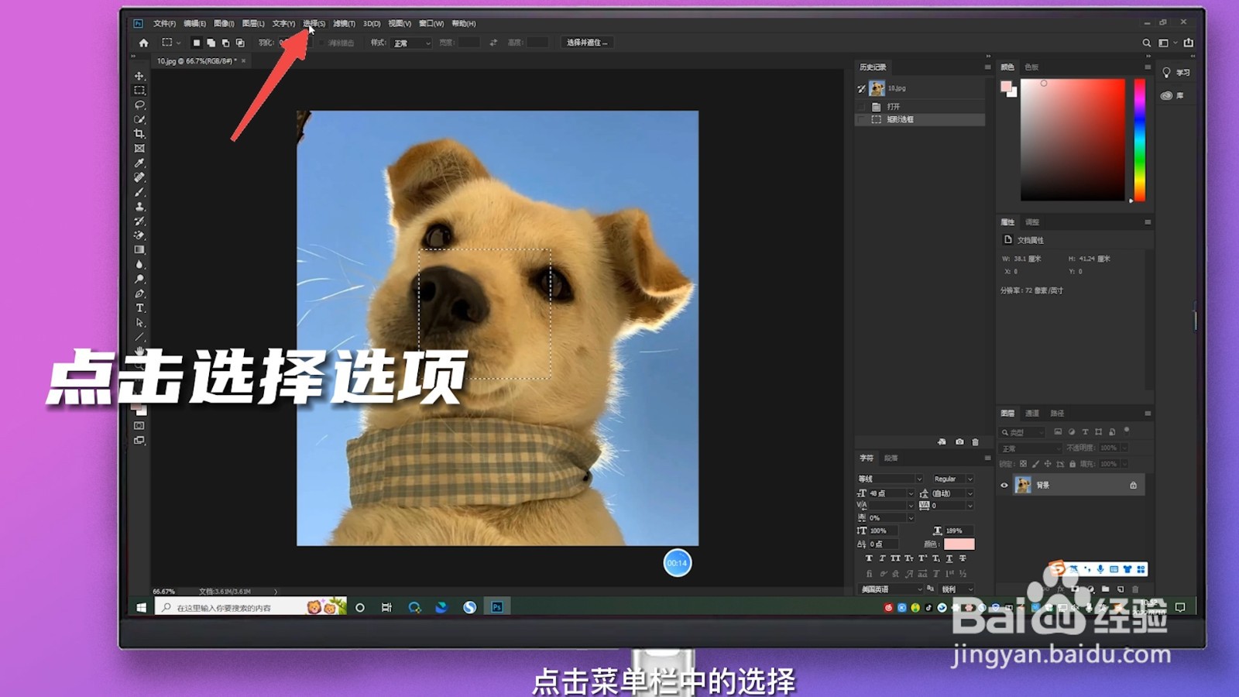This screenshot has height=697, width=1239.
Task: Switch to the 通道 channels tab
Action: click(x=1032, y=414)
